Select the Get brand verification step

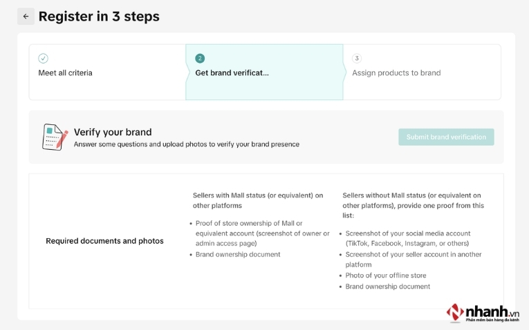point(232,72)
